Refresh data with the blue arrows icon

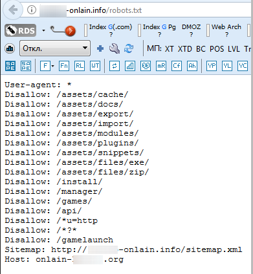point(129,48)
